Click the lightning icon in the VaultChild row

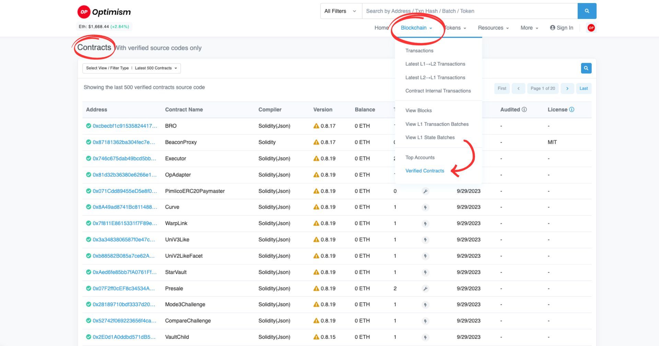(425, 337)
